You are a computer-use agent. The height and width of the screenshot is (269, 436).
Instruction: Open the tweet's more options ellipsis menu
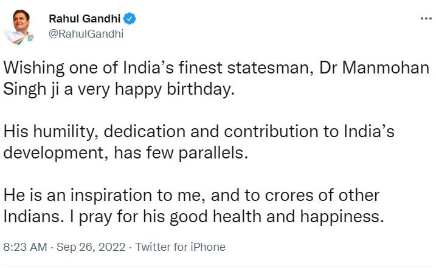point(426,20)
